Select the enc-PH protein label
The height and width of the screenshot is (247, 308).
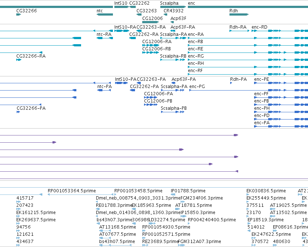click(262, 108)
